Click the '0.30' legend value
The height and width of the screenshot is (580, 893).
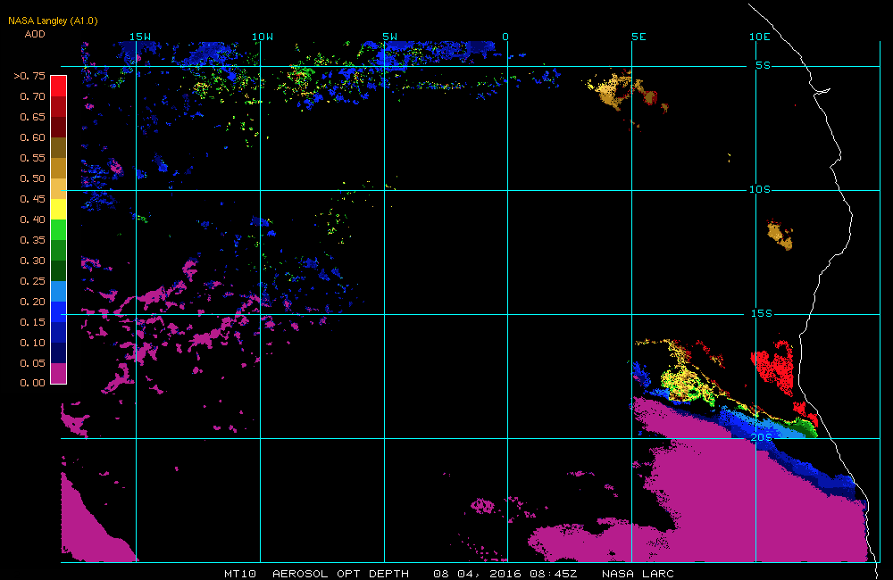point(32,261)
